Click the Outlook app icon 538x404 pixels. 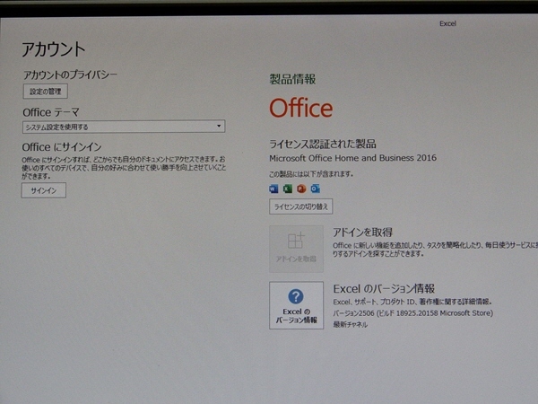click(x=316, y=189)
